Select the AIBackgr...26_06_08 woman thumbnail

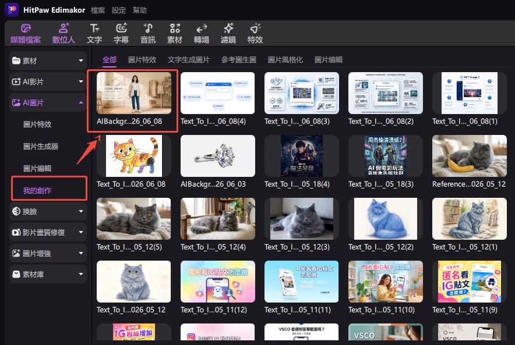pyautogui.click(x=134, y=93)
